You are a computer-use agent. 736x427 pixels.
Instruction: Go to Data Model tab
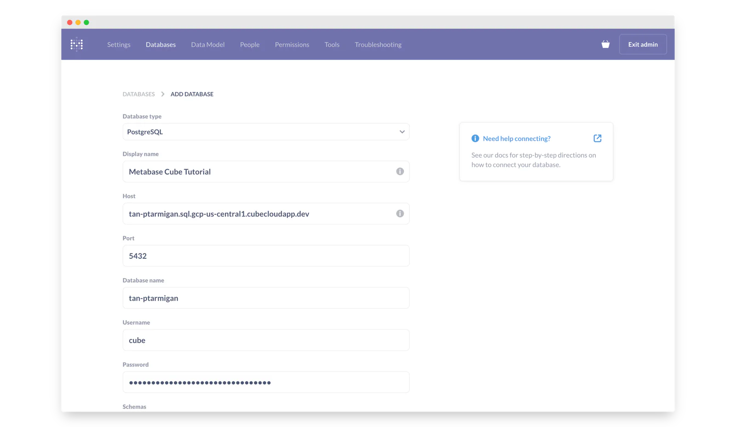(208, 45)
